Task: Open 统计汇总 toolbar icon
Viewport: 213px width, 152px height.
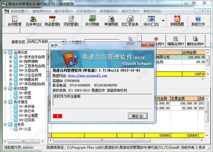Action: click(151, 21)
